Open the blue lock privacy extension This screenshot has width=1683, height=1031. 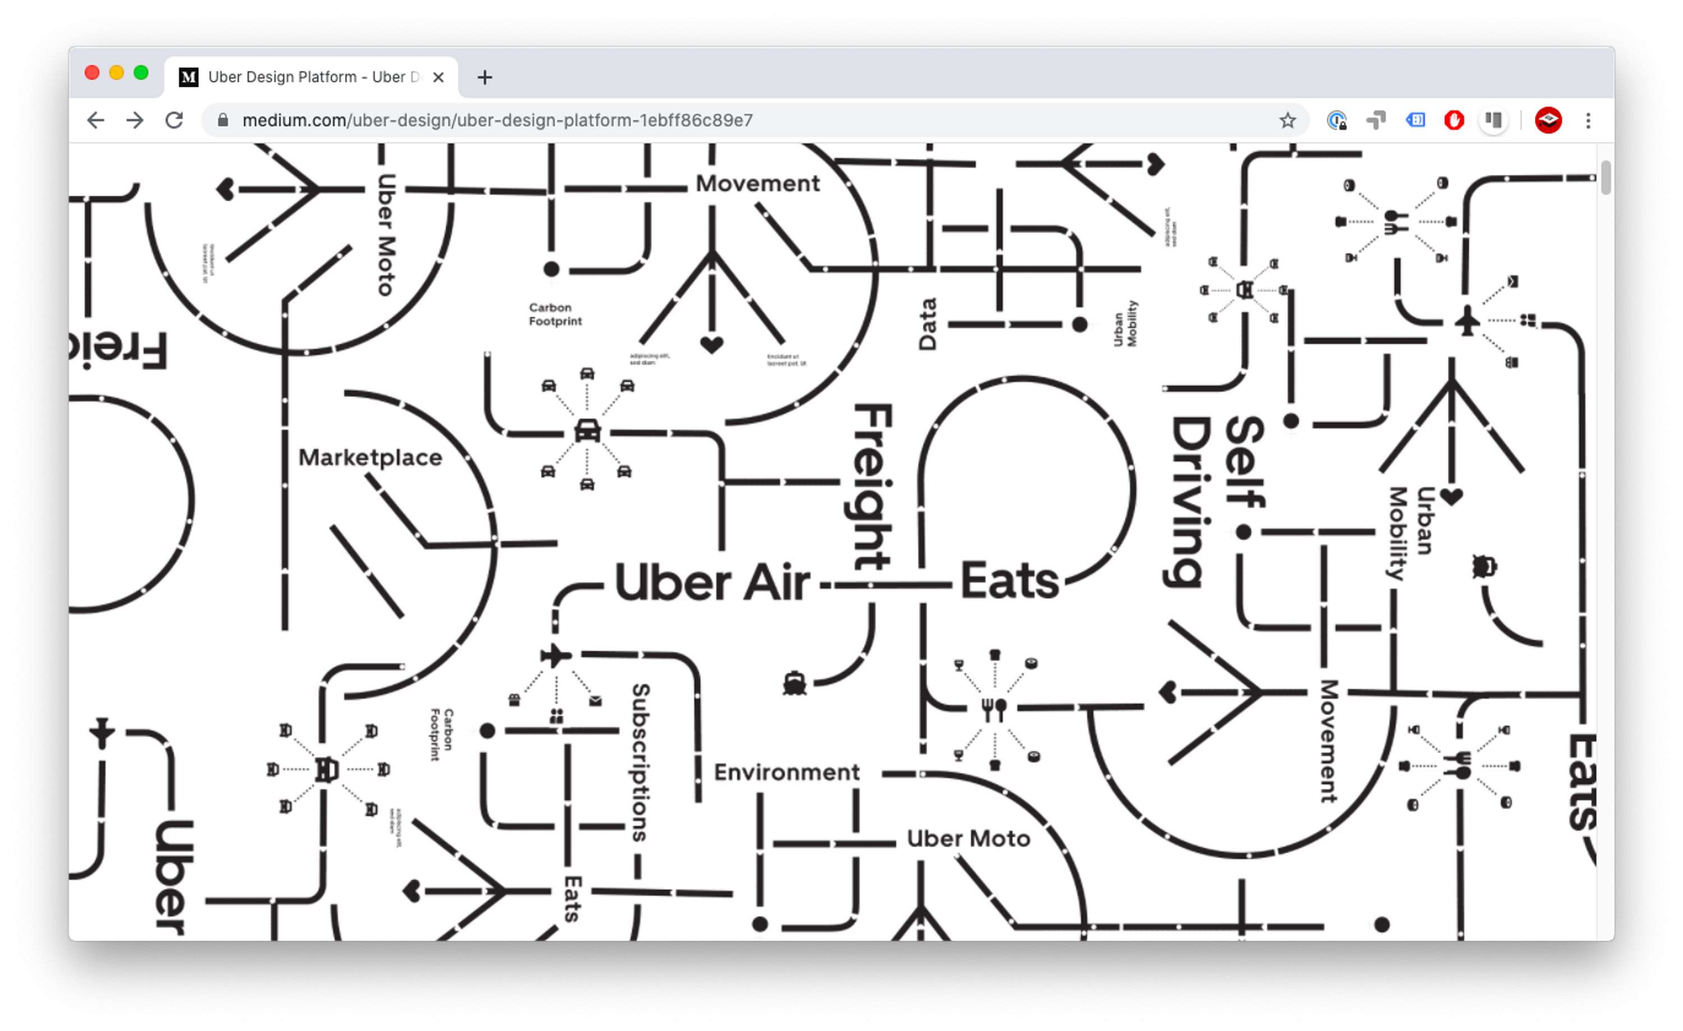[1337, 120]
